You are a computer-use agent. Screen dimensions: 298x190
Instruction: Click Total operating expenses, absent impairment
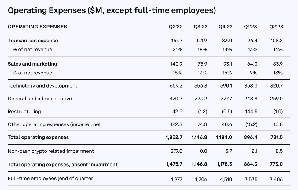point(63,164)
